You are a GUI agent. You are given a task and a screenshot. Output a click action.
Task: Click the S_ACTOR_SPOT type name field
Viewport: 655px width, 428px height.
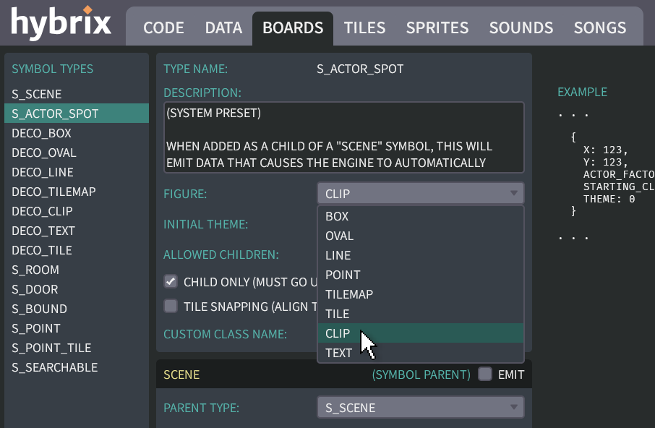click(x=360, y=69)
